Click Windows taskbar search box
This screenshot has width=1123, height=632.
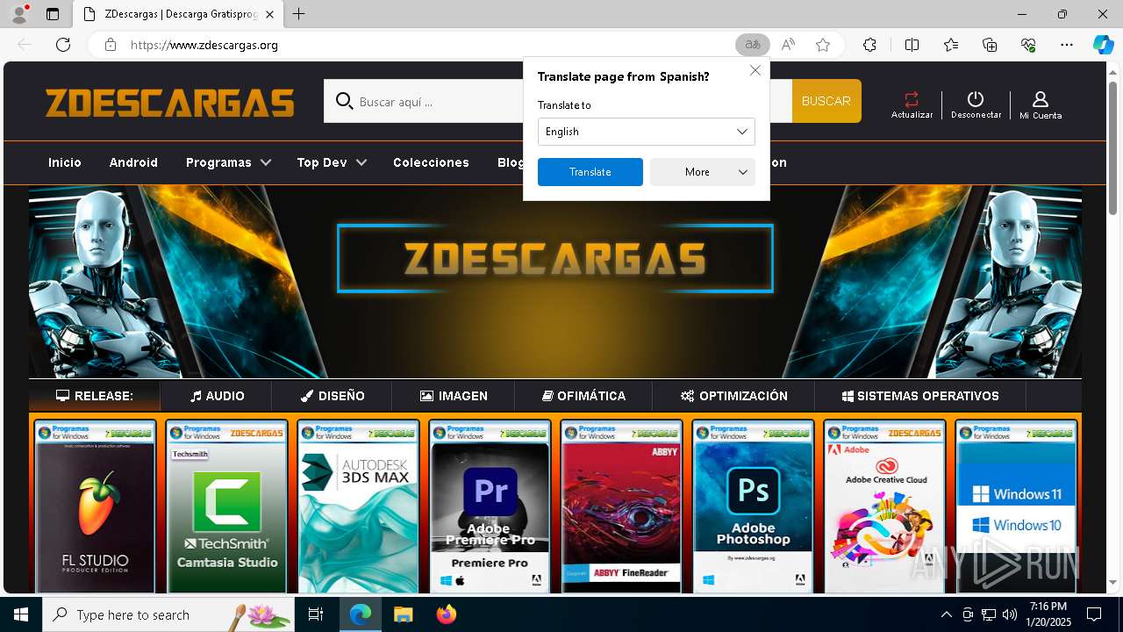(168, 614)
